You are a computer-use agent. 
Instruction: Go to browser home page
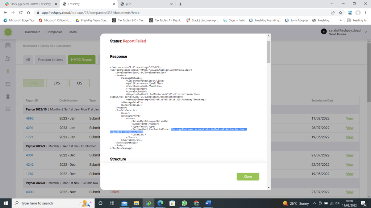(28, 13)
